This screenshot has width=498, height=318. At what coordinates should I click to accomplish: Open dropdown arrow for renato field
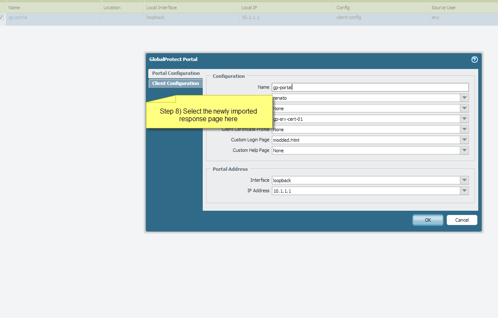click(464, 98)
